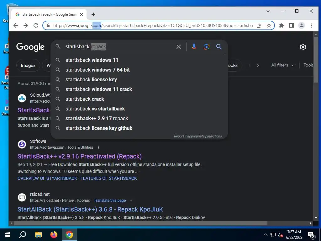Start voice search with the microphone
The width and height of the screenshot is (321, 241).
[x=194, y=47]
